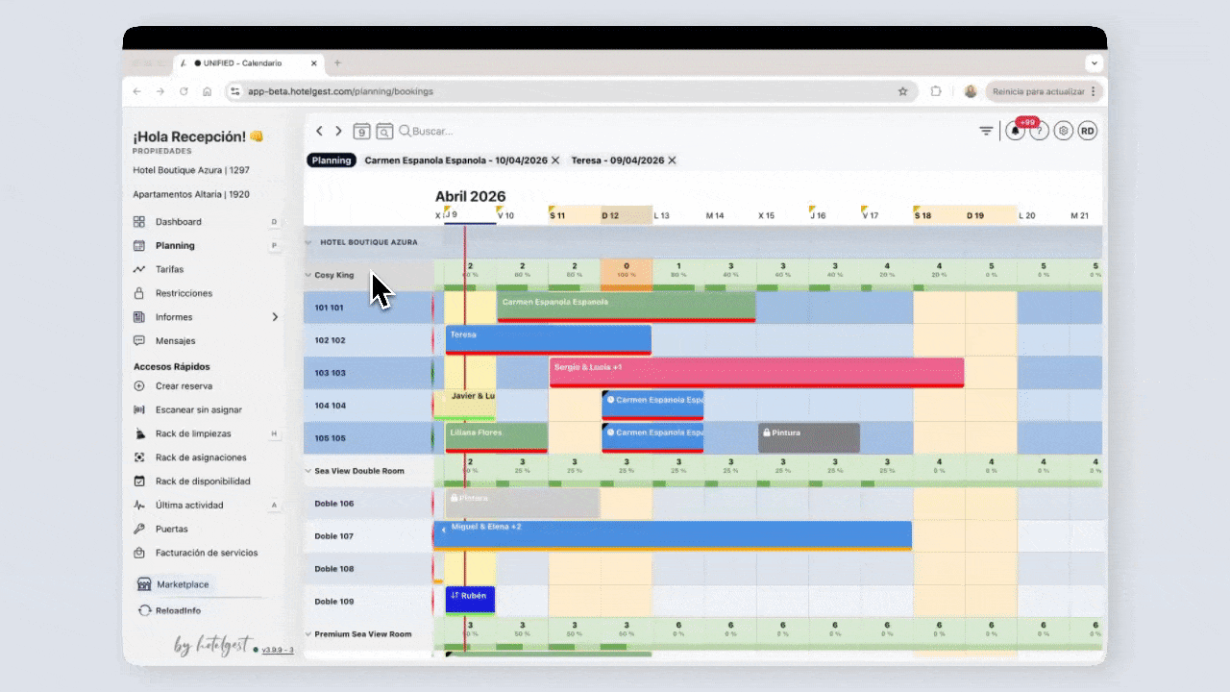This screenshot has height=692, width=1230.
Task: Go to previous calendar period arrow
Action: click(x=320, y=131)
